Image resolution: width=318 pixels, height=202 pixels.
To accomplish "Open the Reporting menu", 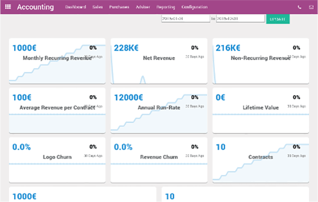I will 166,7.
